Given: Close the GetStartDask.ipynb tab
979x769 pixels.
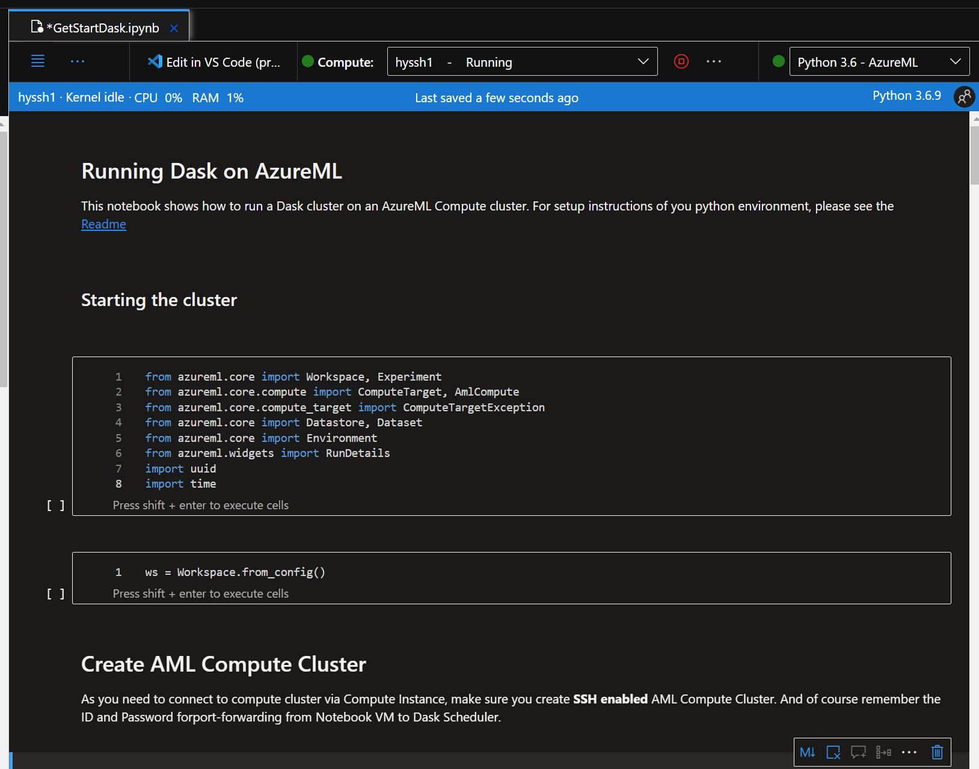Looking at the screenshot, I should pyautogui.click(x=174, y=28).
